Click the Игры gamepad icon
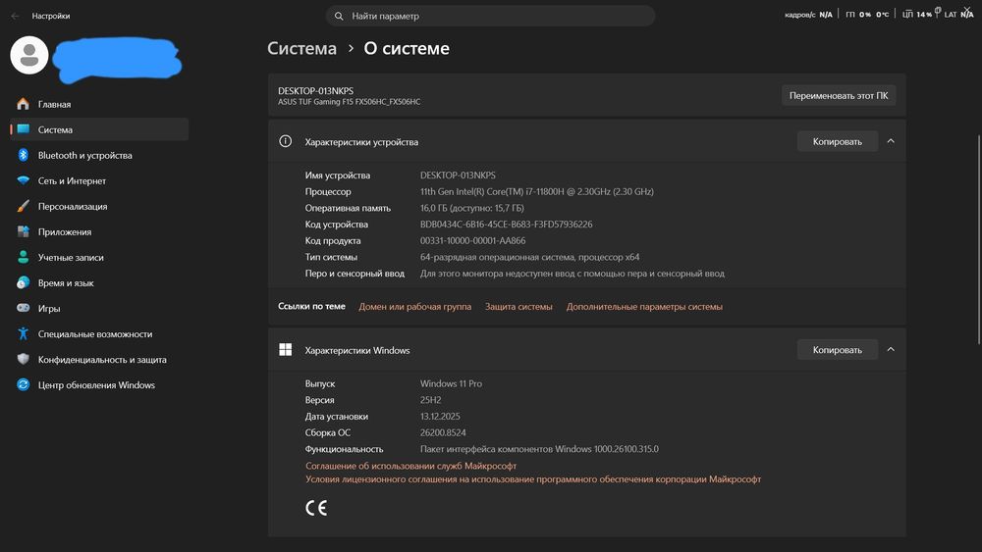Viewport: 982px width, 552px height. (24, 308)
